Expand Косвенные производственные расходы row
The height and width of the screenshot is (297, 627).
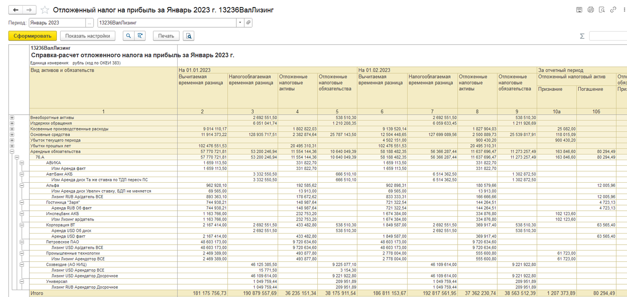12,129
